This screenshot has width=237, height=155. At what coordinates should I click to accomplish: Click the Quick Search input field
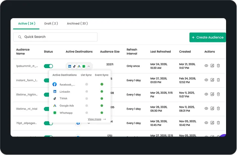[55, 37]
